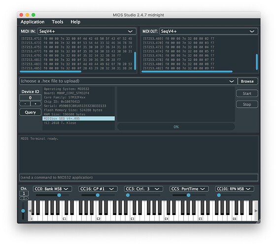Click the pitch wheel slider knob

click(23, 211)
